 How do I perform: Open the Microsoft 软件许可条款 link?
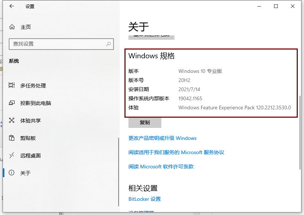(x=161, y=167)
